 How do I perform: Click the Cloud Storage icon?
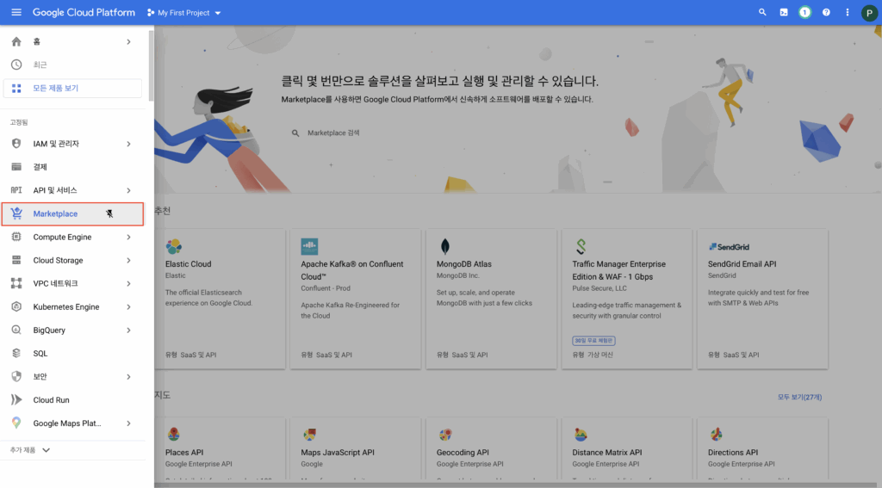tap(16, 260)
